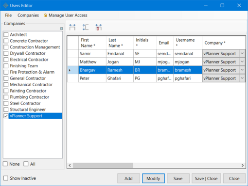
Task: Select the Ghafari last name cell
Action: pyautogui.click(x=120, y=78)
